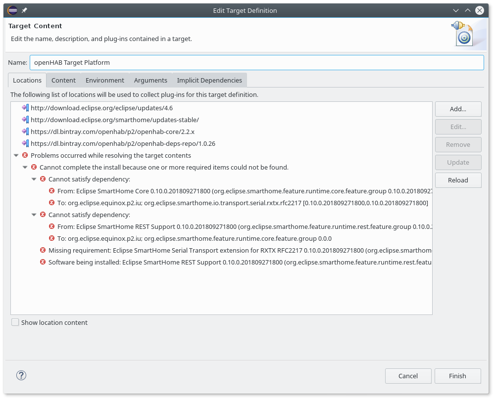
Task: Minimize the Edit Target Definition window
Action: coord(456,10)
